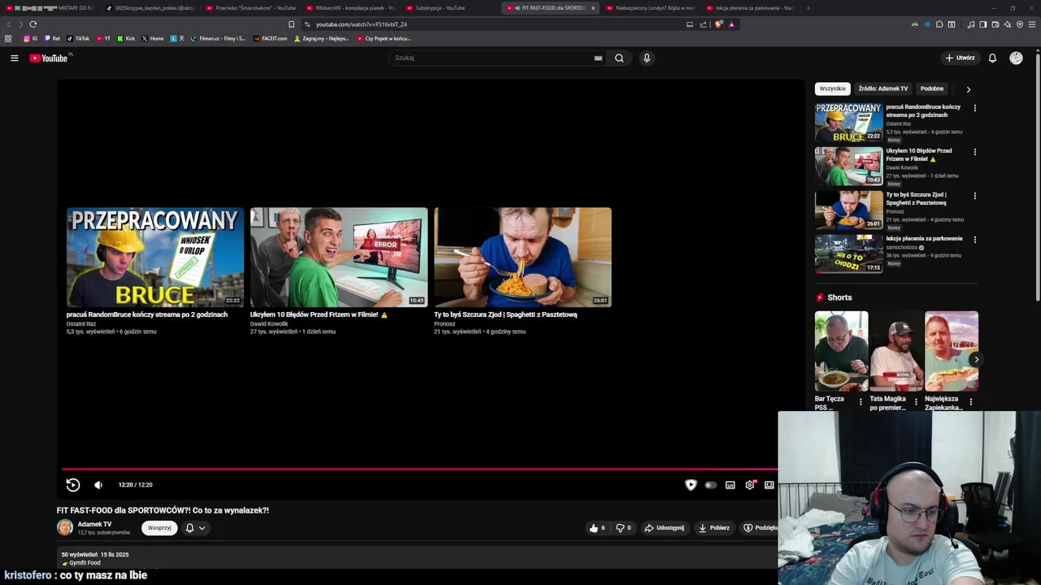Play endscreen video pracuś RandomBruce

click(x=155, y=257)
